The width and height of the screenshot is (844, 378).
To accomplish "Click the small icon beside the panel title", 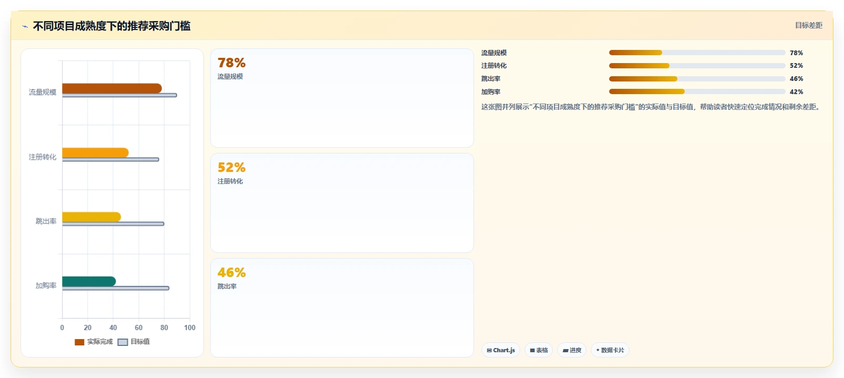I will tap(25, 26).
